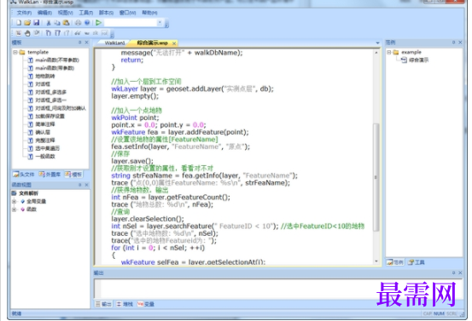Open the 工具 menu
472x321 pixels.
pyautogui.click(x=86, y=13)
